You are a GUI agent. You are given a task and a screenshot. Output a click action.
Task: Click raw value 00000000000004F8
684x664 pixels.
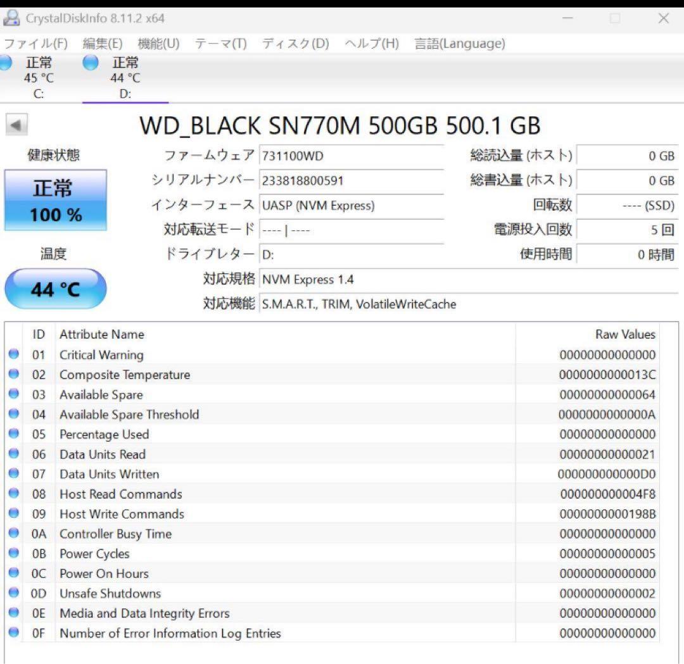click(x=607, y=494)
